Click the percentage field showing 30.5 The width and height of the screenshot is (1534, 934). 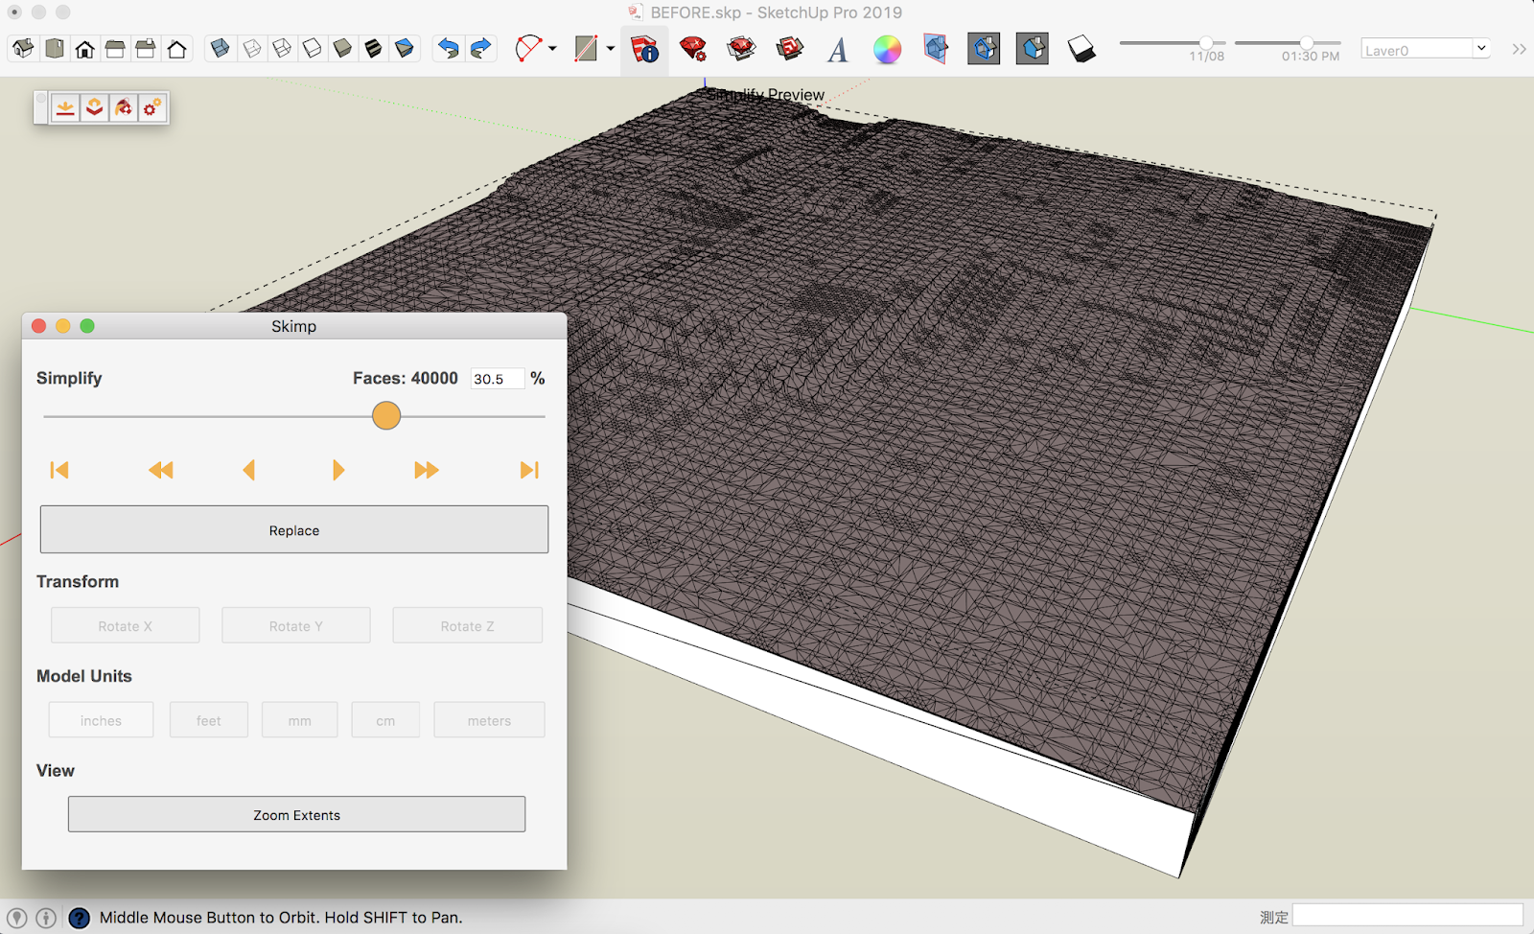(x=496, y=378)
